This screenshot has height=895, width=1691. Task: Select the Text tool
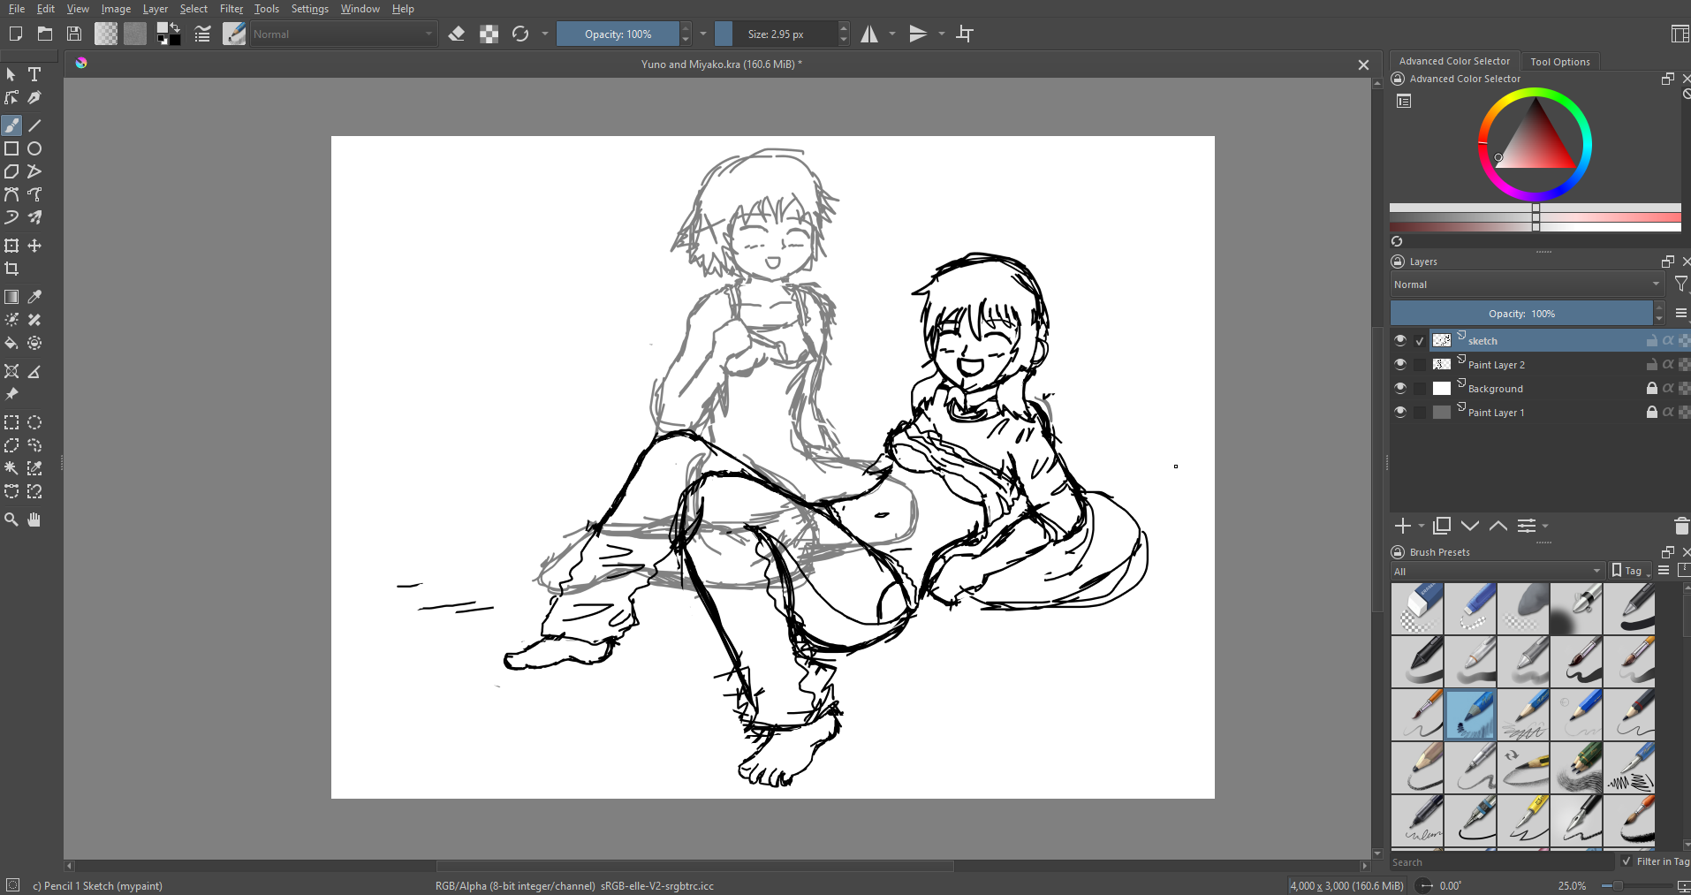click(34, 74)
